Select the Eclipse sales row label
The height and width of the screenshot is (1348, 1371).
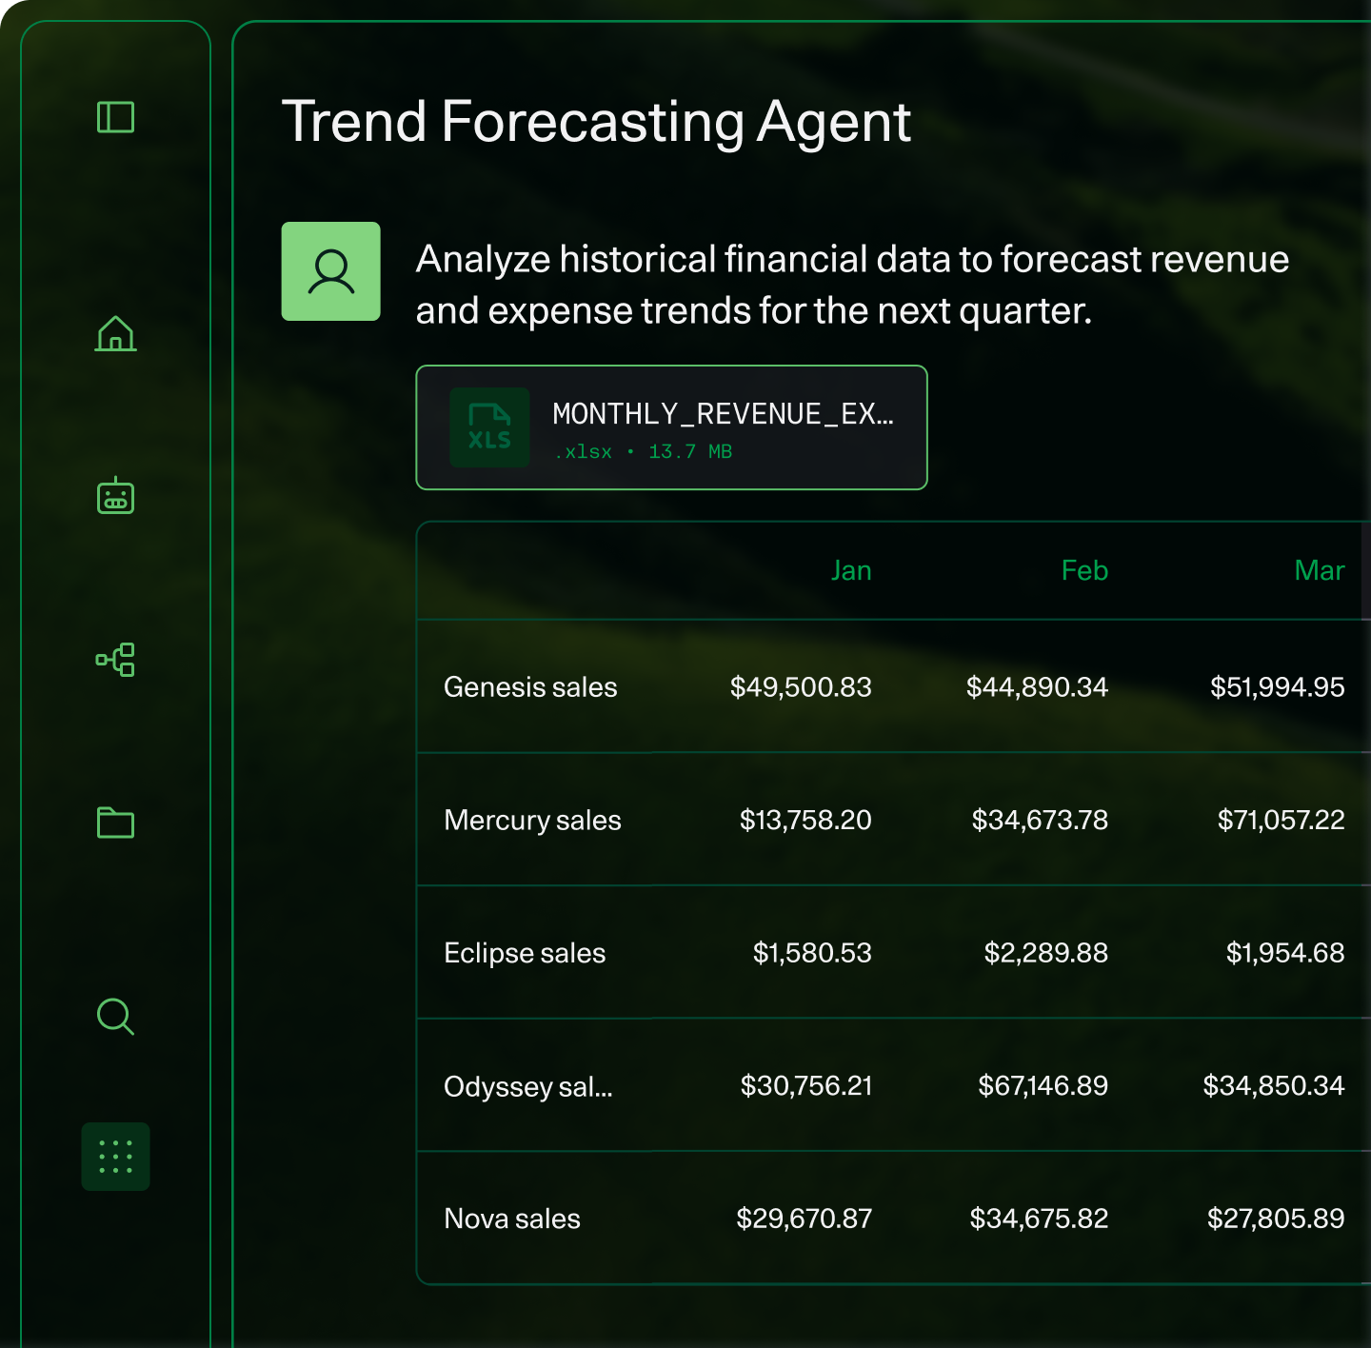525,953
